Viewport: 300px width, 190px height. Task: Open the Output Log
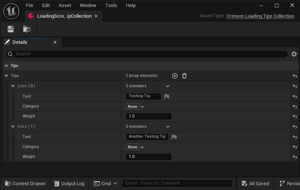coord(69,183)
